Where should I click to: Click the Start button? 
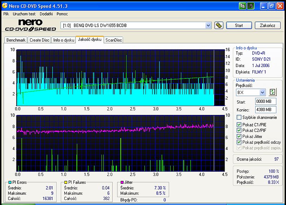[x=239, y=25]
